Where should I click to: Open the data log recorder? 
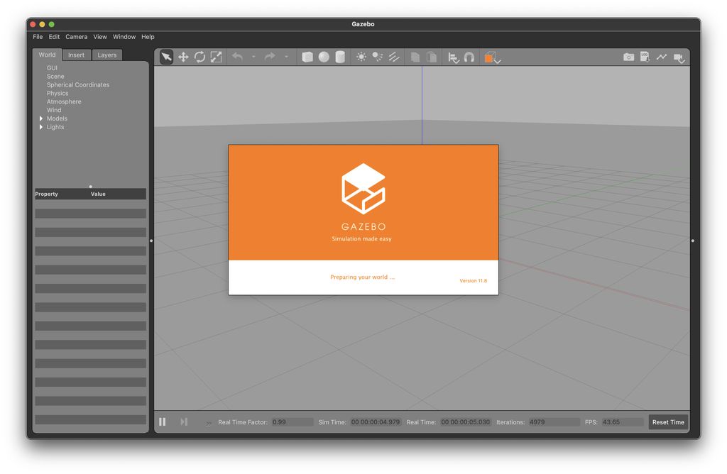tap(645, 57)
